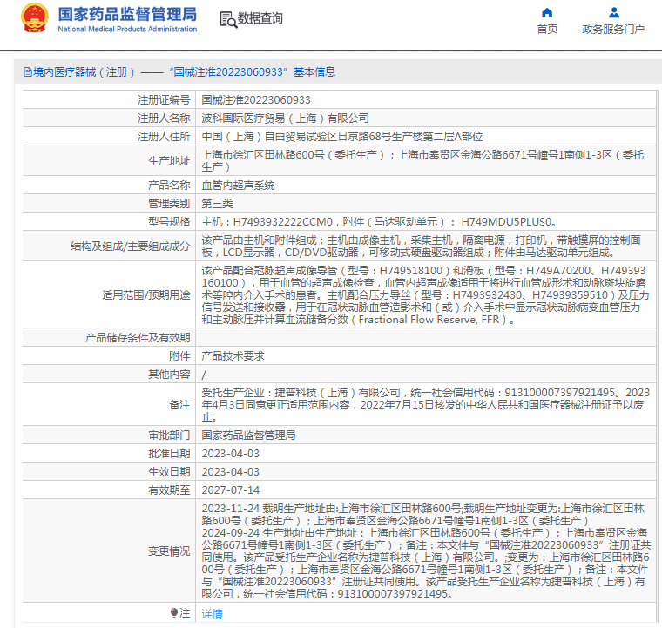Viewport: 662px width, 628px height.
Task: Open the 数据查询 search icon
Action: (x=228, y=19)
